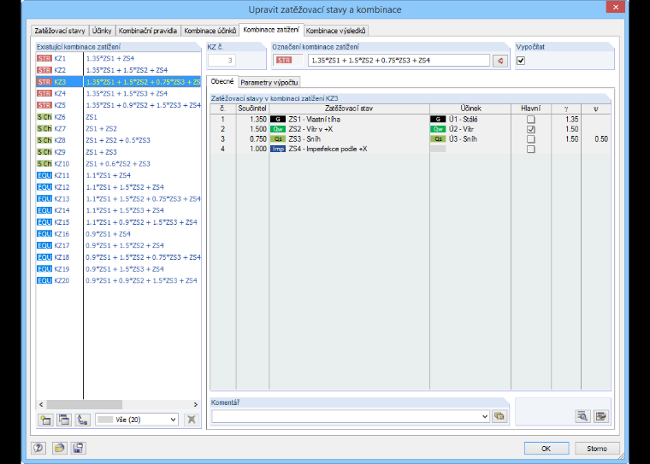Close the dialog with the red X
Screen dimensions: 650x464
coord(616,7)
